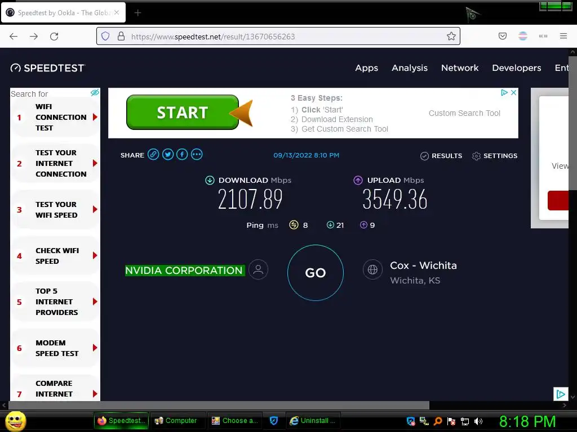
Task: Open COMPARE INTERNET item
Action: [x=55, y=388]
